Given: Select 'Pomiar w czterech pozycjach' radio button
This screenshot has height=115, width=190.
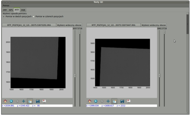Looking at the screenshot, I should [x=34, y=17].
